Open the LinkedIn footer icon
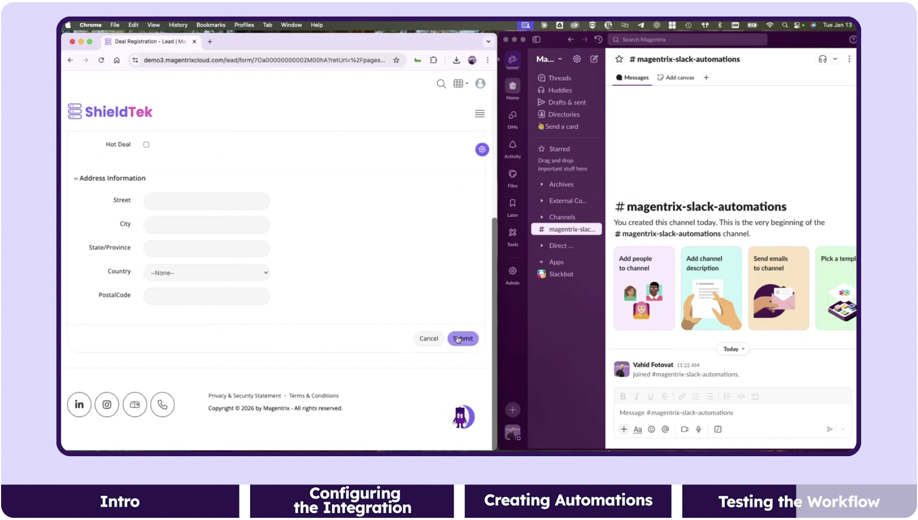Viewport: 918px width, 520px height. click(x=79, y=405)
